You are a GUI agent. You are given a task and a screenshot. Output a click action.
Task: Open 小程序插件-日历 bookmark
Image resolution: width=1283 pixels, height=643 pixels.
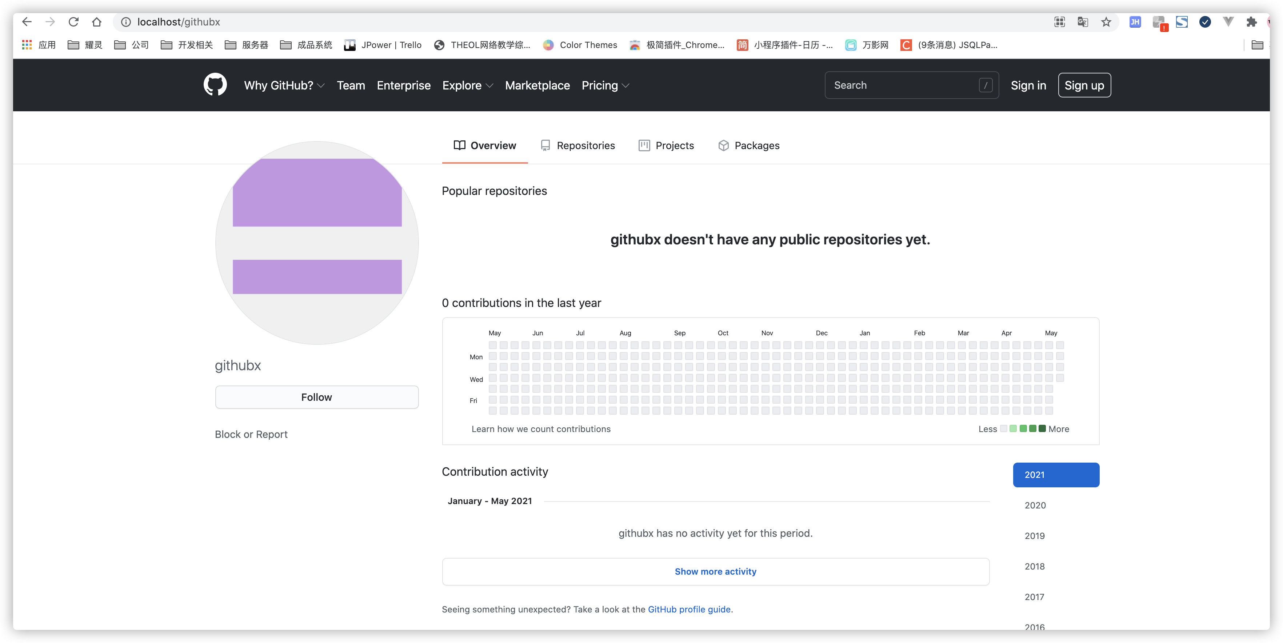pyautogui.click(x=784, y=45)
